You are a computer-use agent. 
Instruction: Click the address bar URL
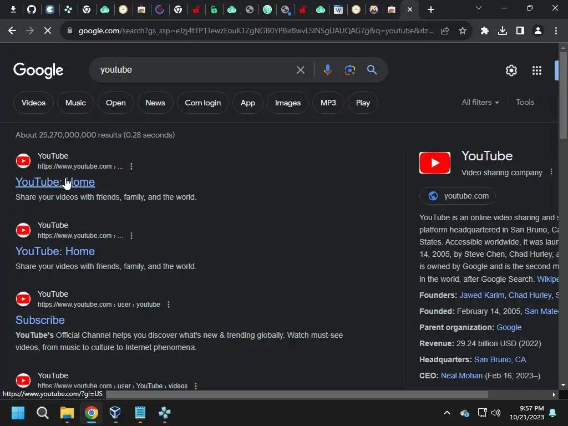click(255, 31)
